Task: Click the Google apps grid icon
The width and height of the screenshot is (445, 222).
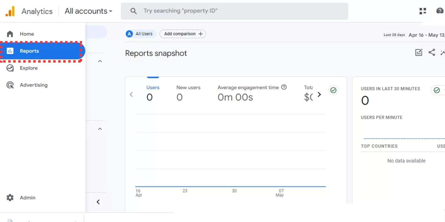Action: (x=423, y=11)
